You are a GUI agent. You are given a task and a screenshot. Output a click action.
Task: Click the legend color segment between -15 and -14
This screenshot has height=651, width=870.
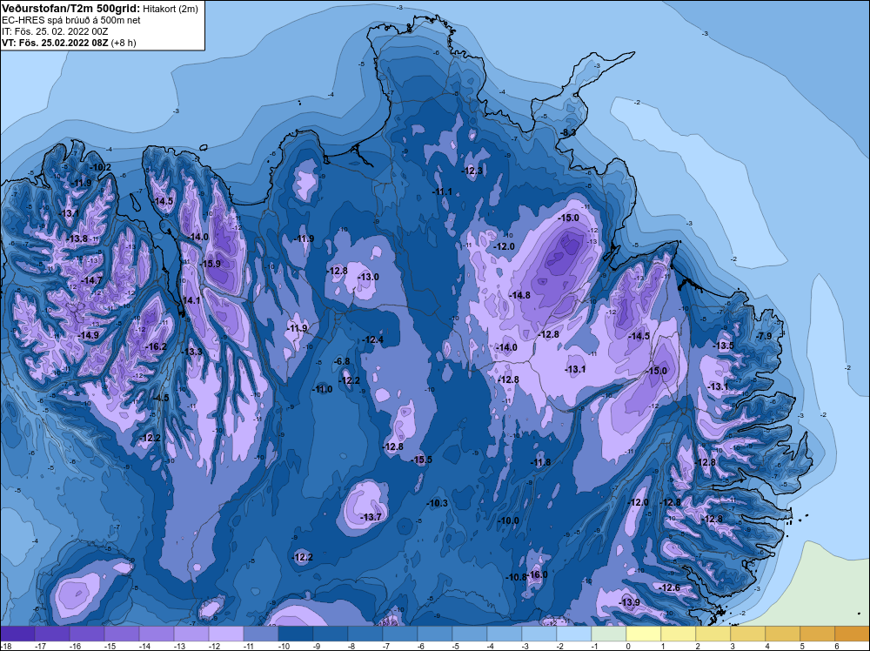(x=122, y=634)
